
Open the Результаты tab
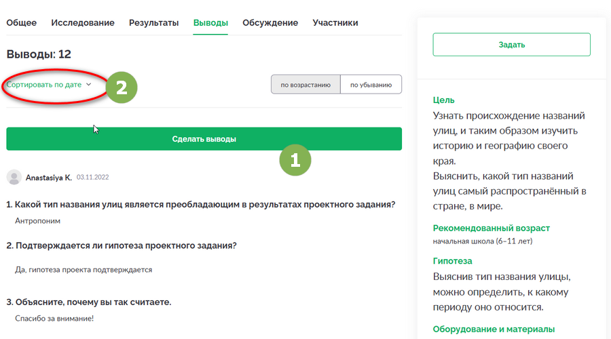[154, 22]
